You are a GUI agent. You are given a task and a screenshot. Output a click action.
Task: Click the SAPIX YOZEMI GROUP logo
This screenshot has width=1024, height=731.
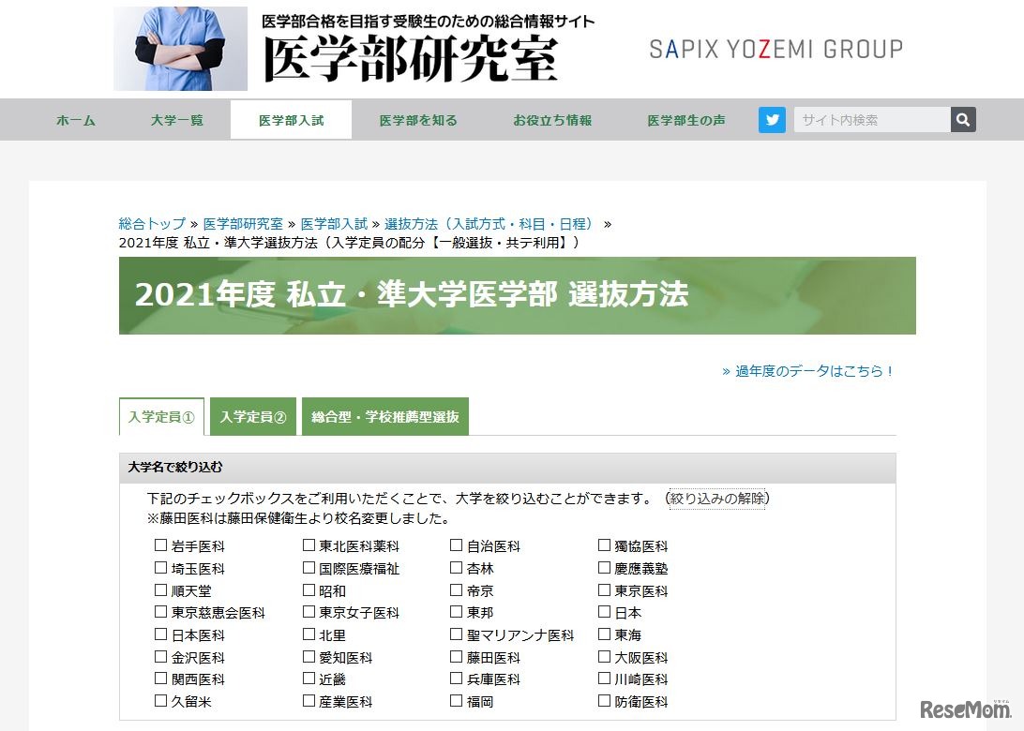point(775,48)
